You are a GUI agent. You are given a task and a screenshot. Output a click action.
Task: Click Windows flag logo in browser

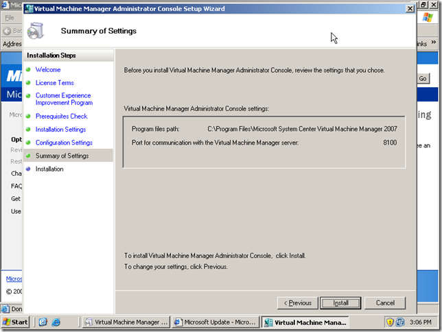point(428,17)
